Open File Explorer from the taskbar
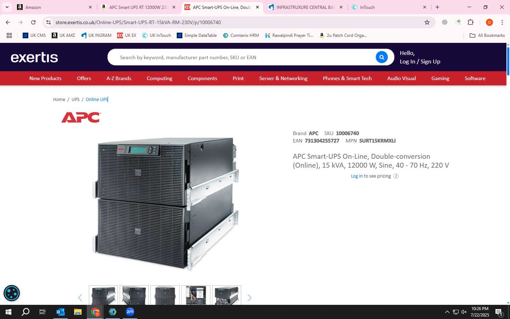The height and width of the screenshot is (319, 510). click(78, 312)
